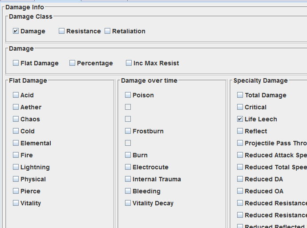Enable the Total Damage checkbox
Viewport: 307px width, 228px height.
[240, 95]
